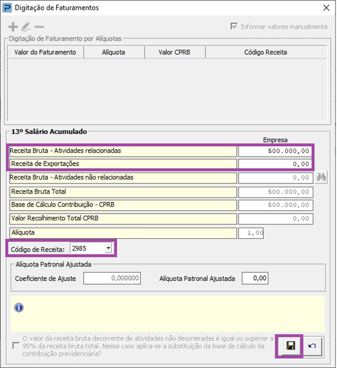Click the Coeficiente de Ajuste label
The height and width of the screenshot is (368, 337).
[x=45, y=278]
